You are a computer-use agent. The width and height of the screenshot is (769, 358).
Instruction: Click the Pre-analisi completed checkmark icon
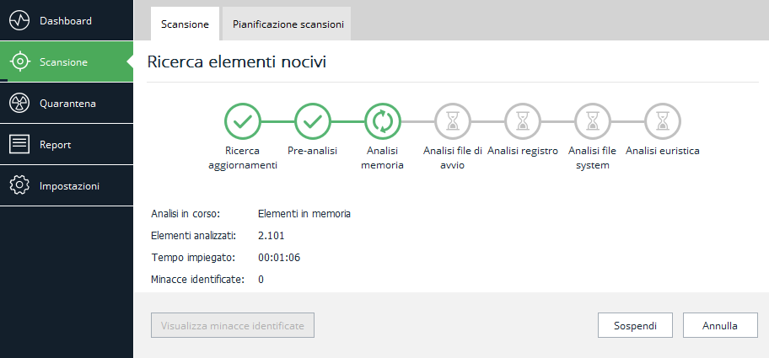(312, 121)
